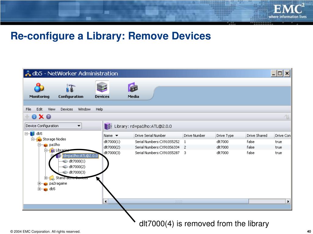Viewport: 313px width, 234px height.
Task: Click the dlt7000(2) drive icon in tree
Action: click(x=65, y=167)
